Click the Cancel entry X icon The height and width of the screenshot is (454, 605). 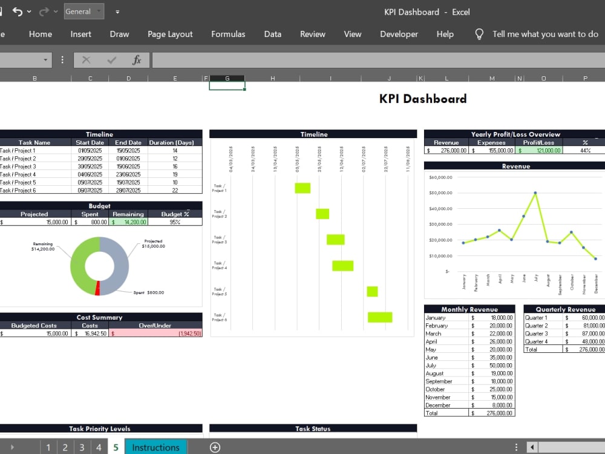86,60
